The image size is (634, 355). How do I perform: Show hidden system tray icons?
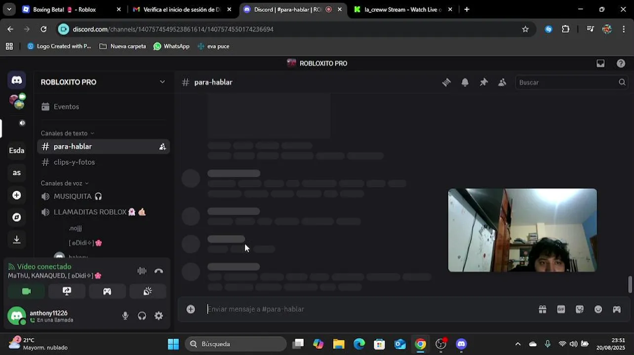point(517,344)
